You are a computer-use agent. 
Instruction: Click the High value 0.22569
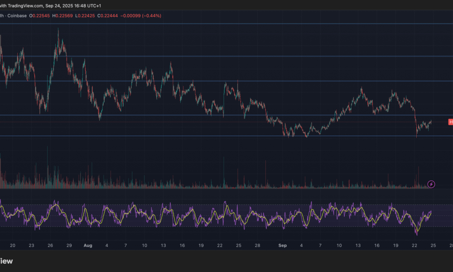click(x=63, y=16)
